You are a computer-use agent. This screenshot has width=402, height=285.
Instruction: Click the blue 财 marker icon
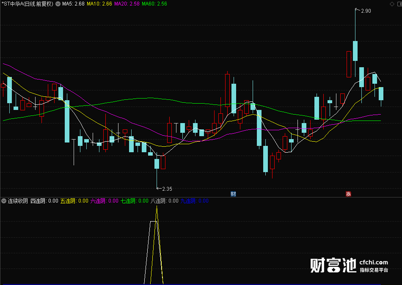pyautogui.click(x=233, y=194)
